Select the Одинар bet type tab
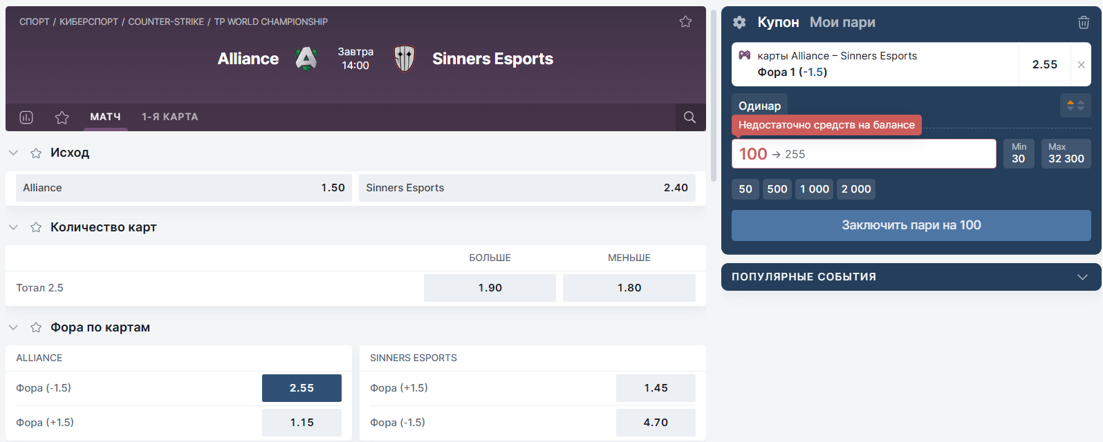The image size is (1103, 442). click(759, 106)
